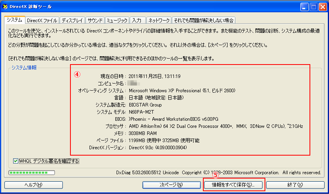Click the DirectX 9.0c version value
The height and width of the screenshot is (194, 329).
pyautogui.click(x=158, y=147)
